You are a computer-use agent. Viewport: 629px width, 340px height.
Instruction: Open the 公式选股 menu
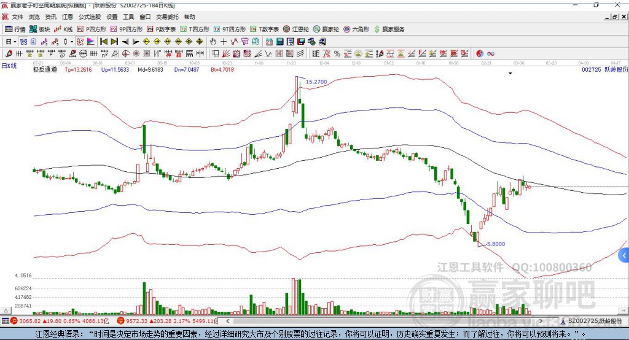(90, 17)
